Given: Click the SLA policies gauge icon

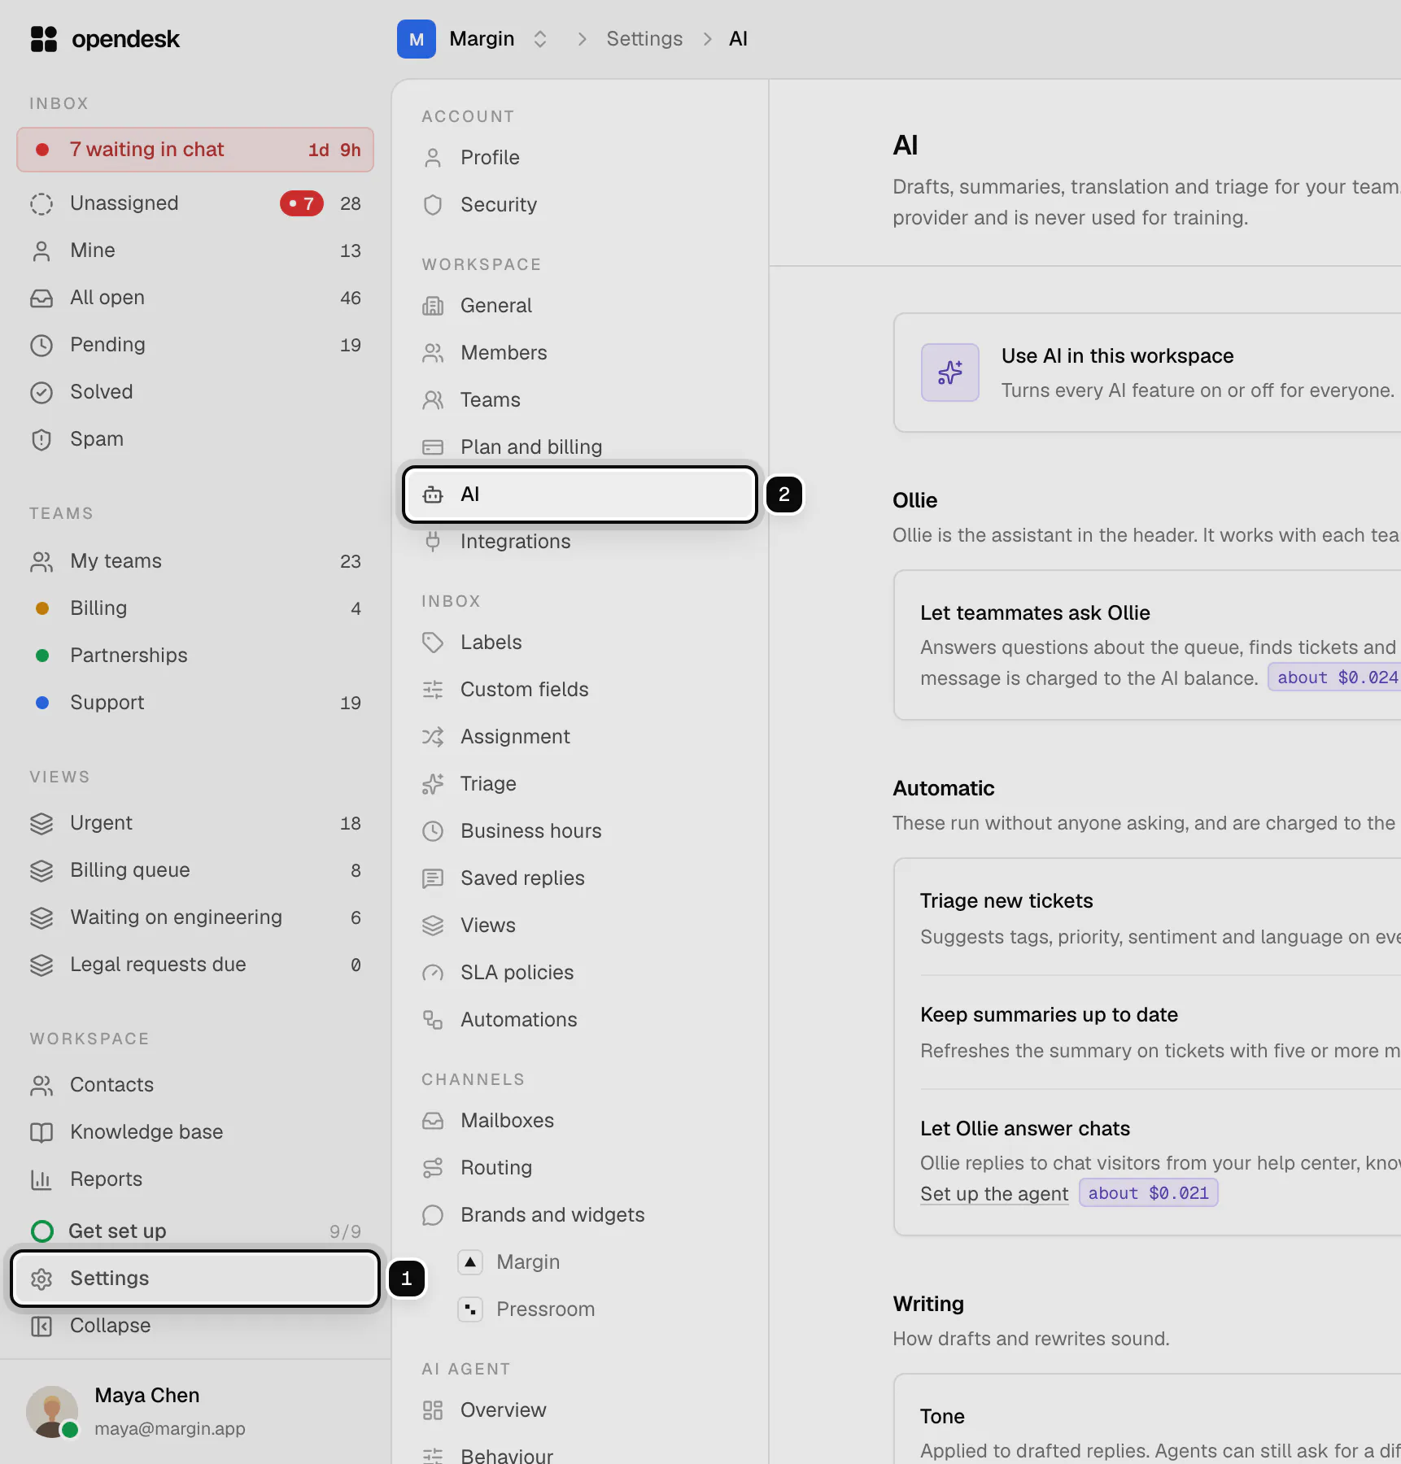Looking at the screenshot, I should pyautogui.click(x=433, y=973).
